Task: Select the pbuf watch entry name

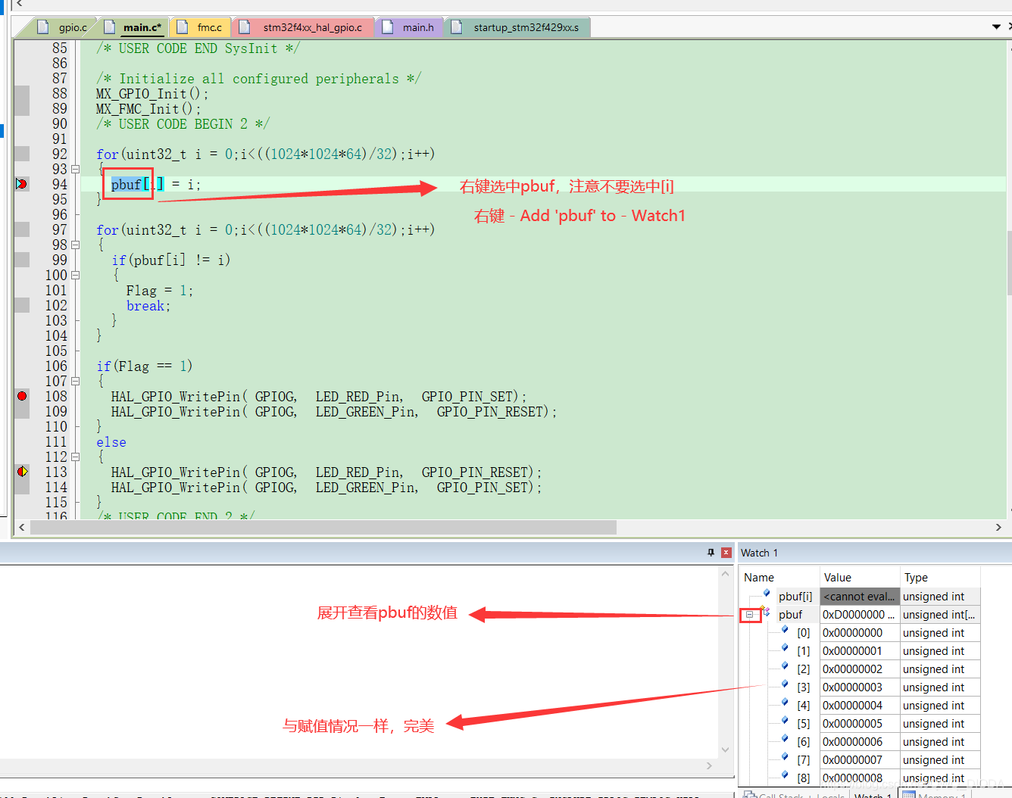Action: coord(790,615)
